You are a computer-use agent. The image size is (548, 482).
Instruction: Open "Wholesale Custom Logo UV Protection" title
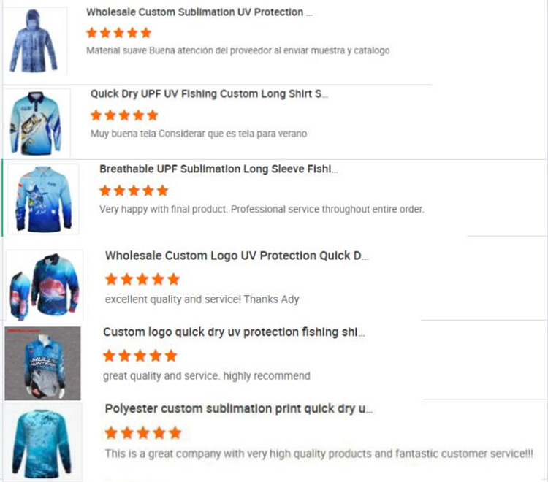tap(236, 256)
